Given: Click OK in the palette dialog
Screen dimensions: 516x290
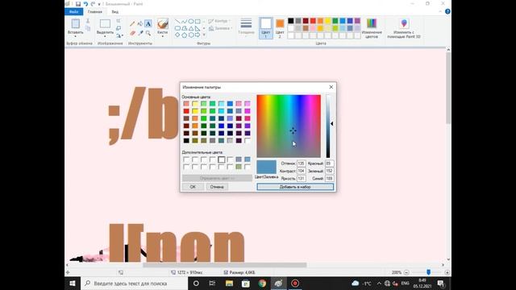Looking at the screenshot, I should pyautogui.click(x=193, y=186).
